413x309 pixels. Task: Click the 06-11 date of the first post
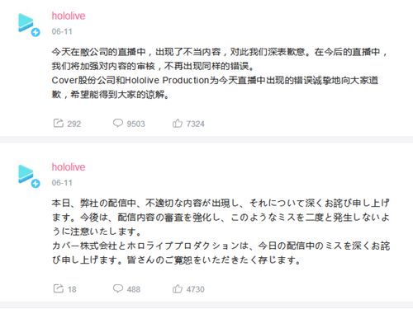[x=62, y=31]
